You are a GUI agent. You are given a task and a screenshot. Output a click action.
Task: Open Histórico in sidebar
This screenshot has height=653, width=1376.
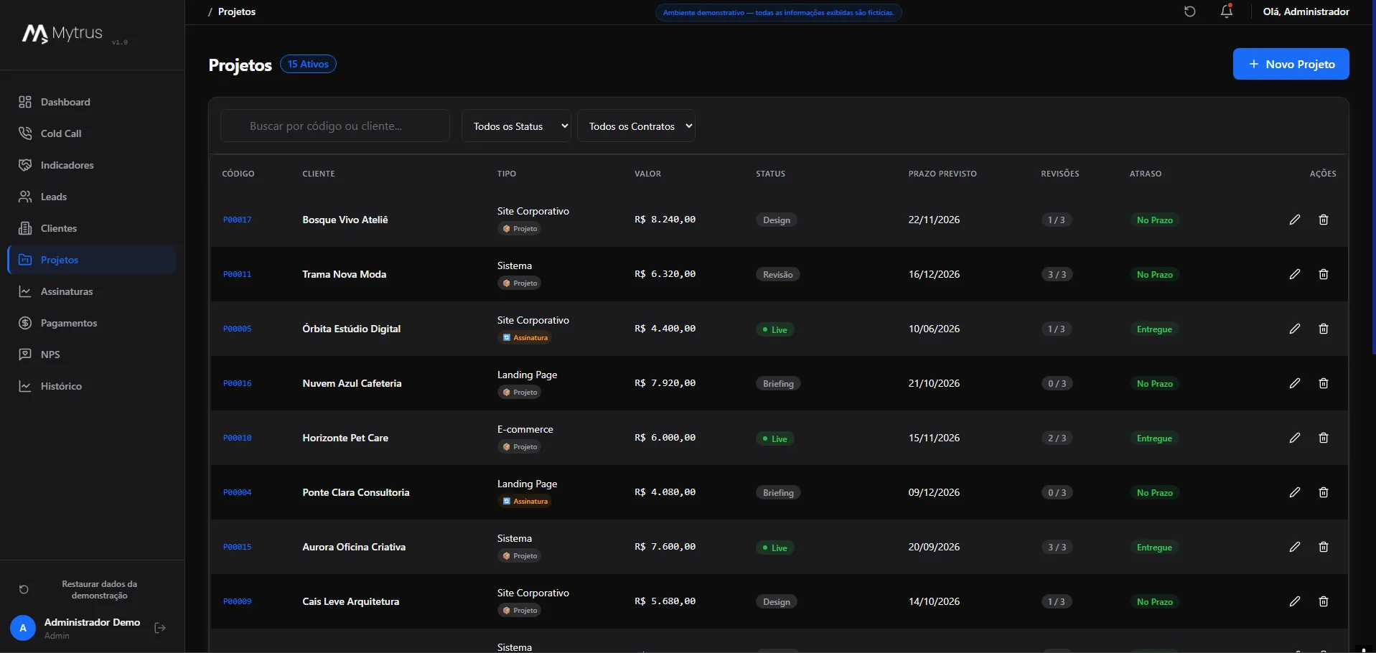(92, 386)
